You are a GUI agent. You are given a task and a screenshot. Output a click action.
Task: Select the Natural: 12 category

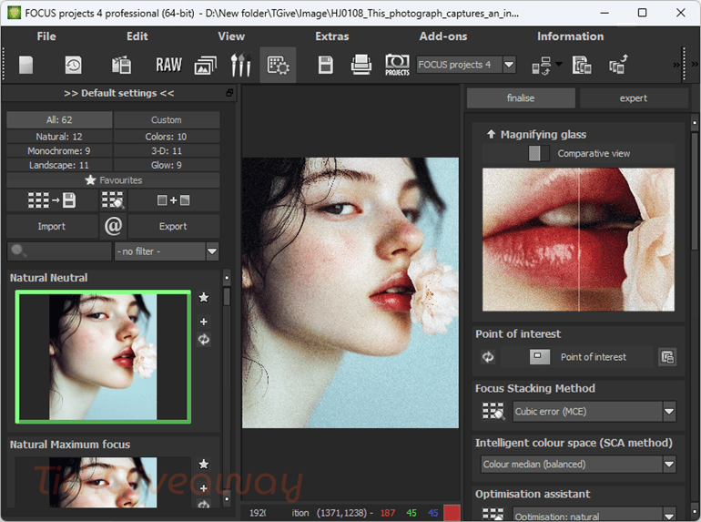59,137
